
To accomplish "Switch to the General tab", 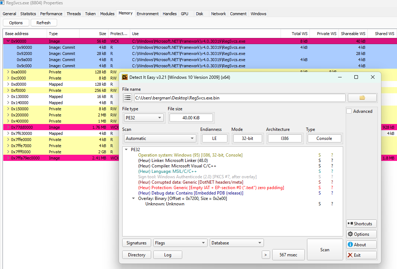I will 9,14.
